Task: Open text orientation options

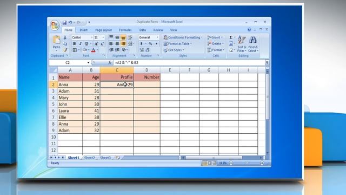Action: (124, 50)
